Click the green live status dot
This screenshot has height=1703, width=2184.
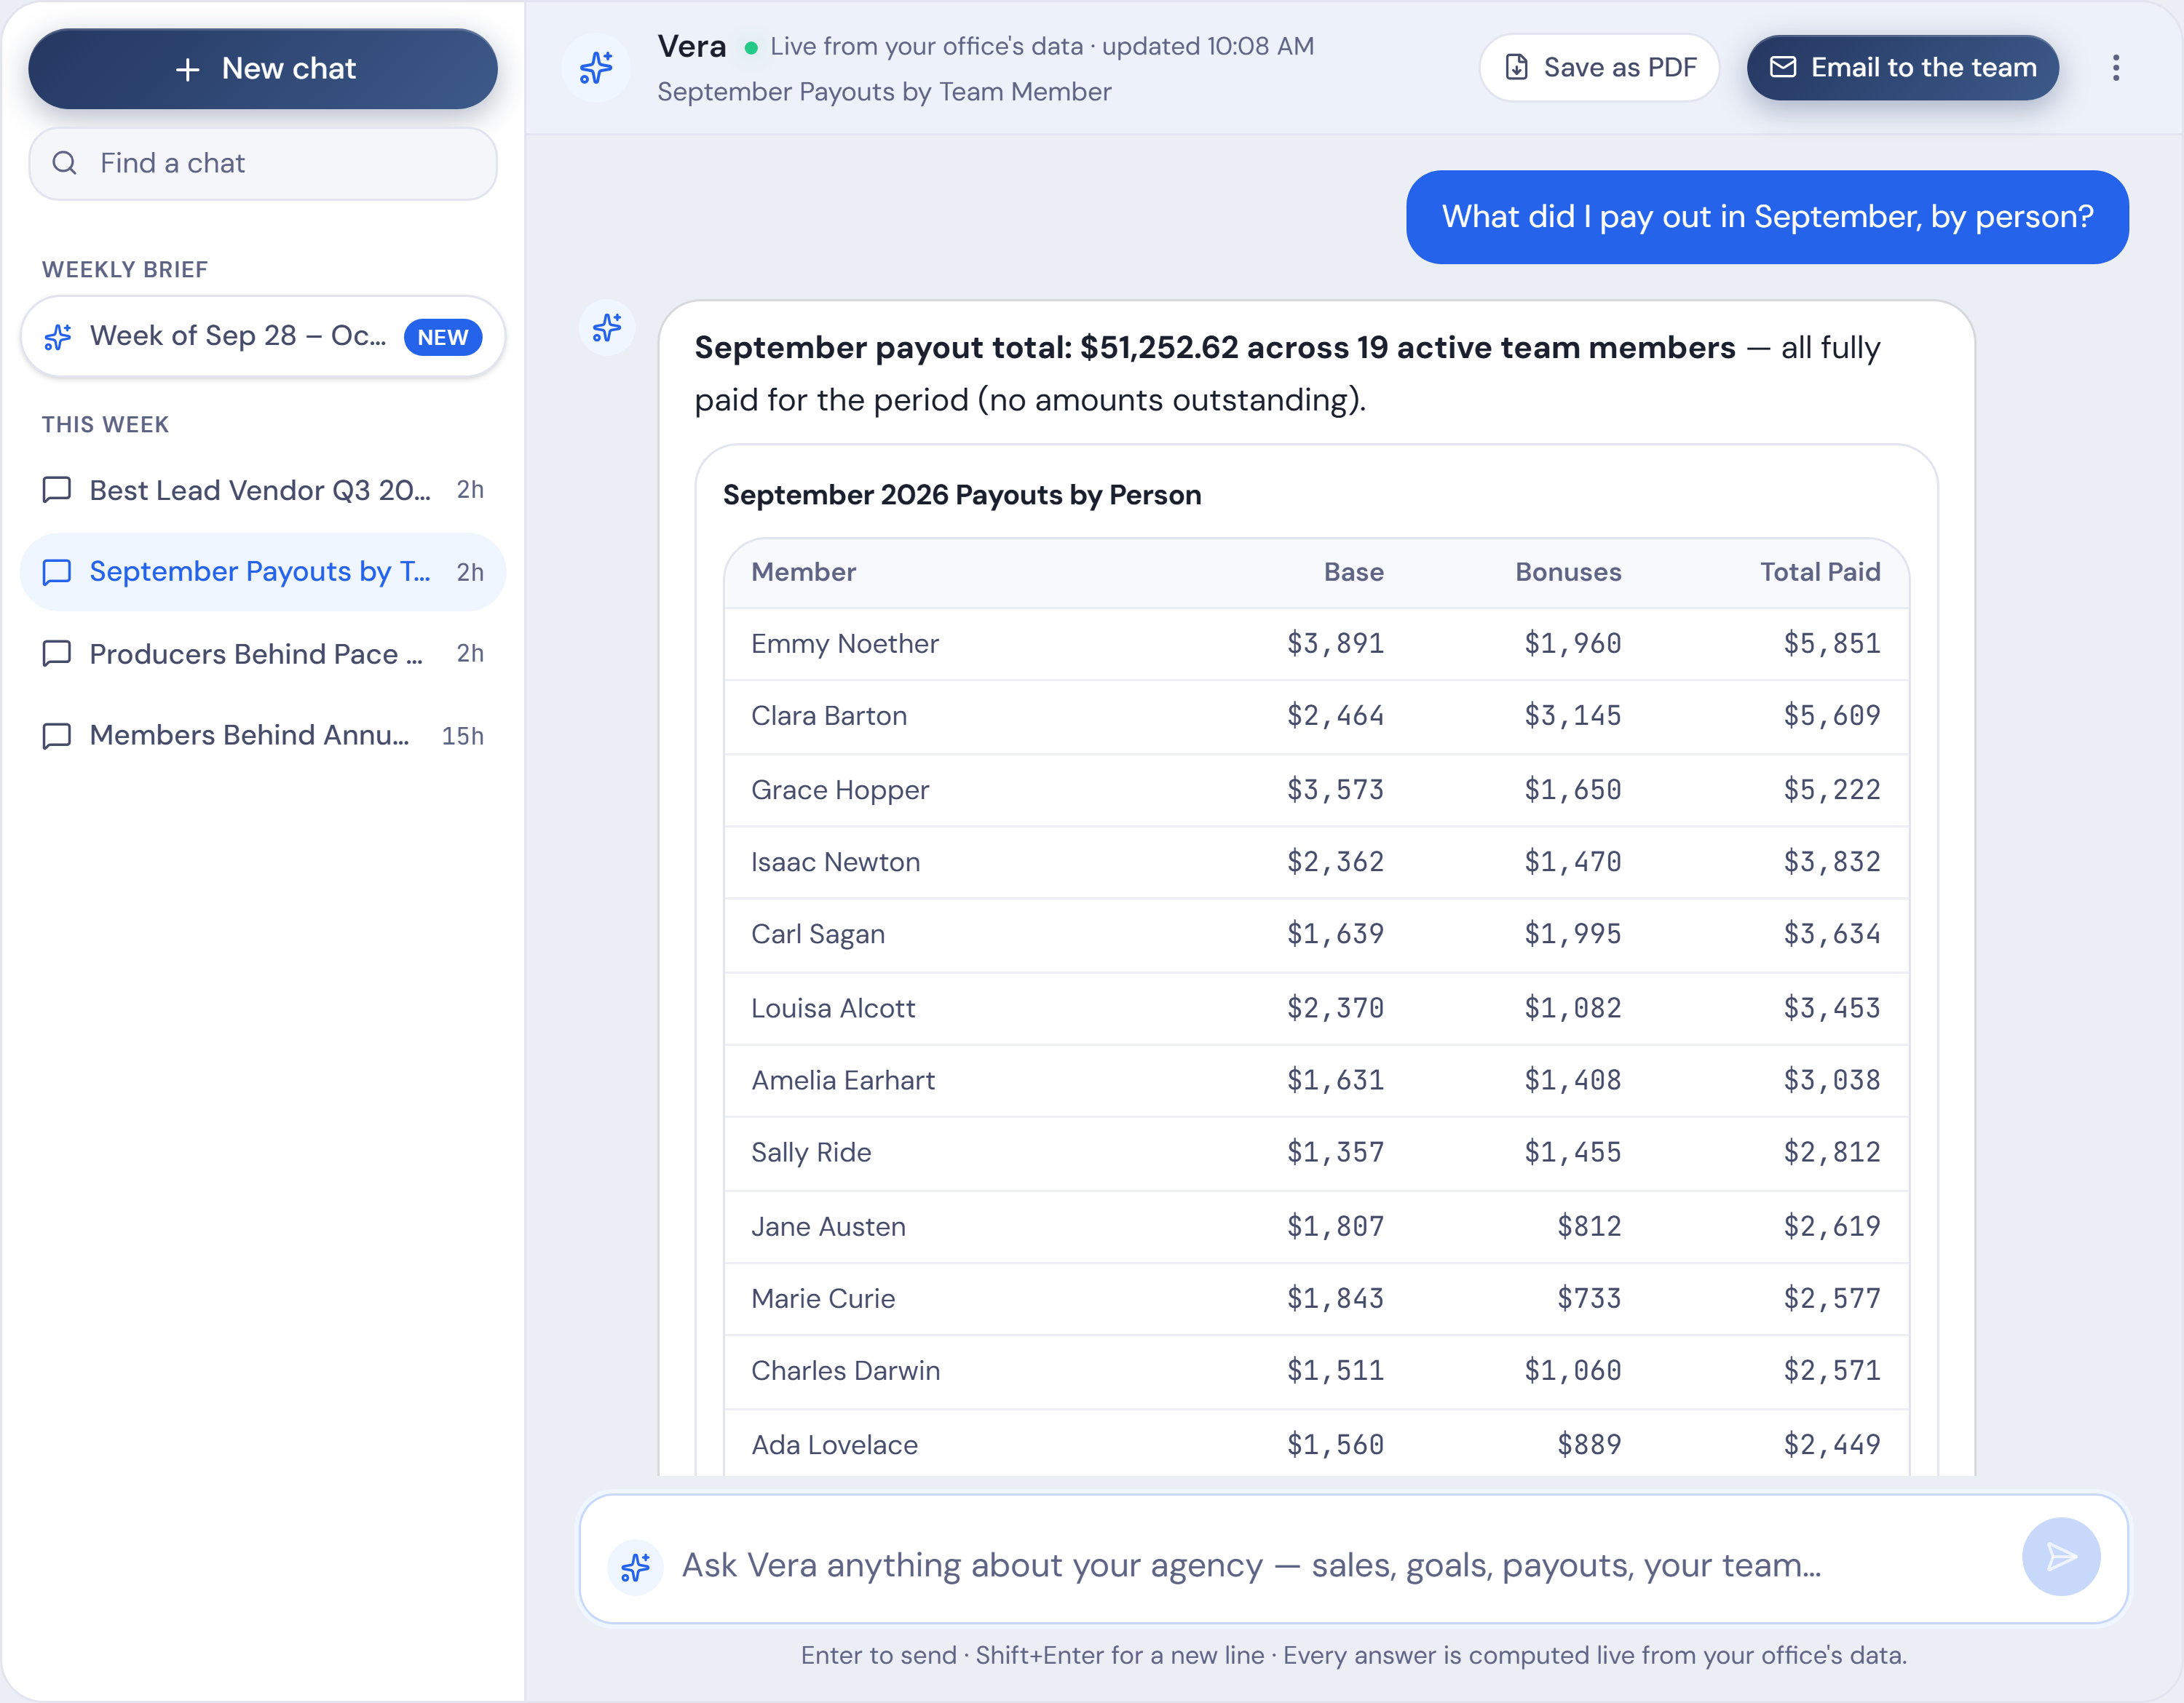pyautogui.click(x=751, y=47)
